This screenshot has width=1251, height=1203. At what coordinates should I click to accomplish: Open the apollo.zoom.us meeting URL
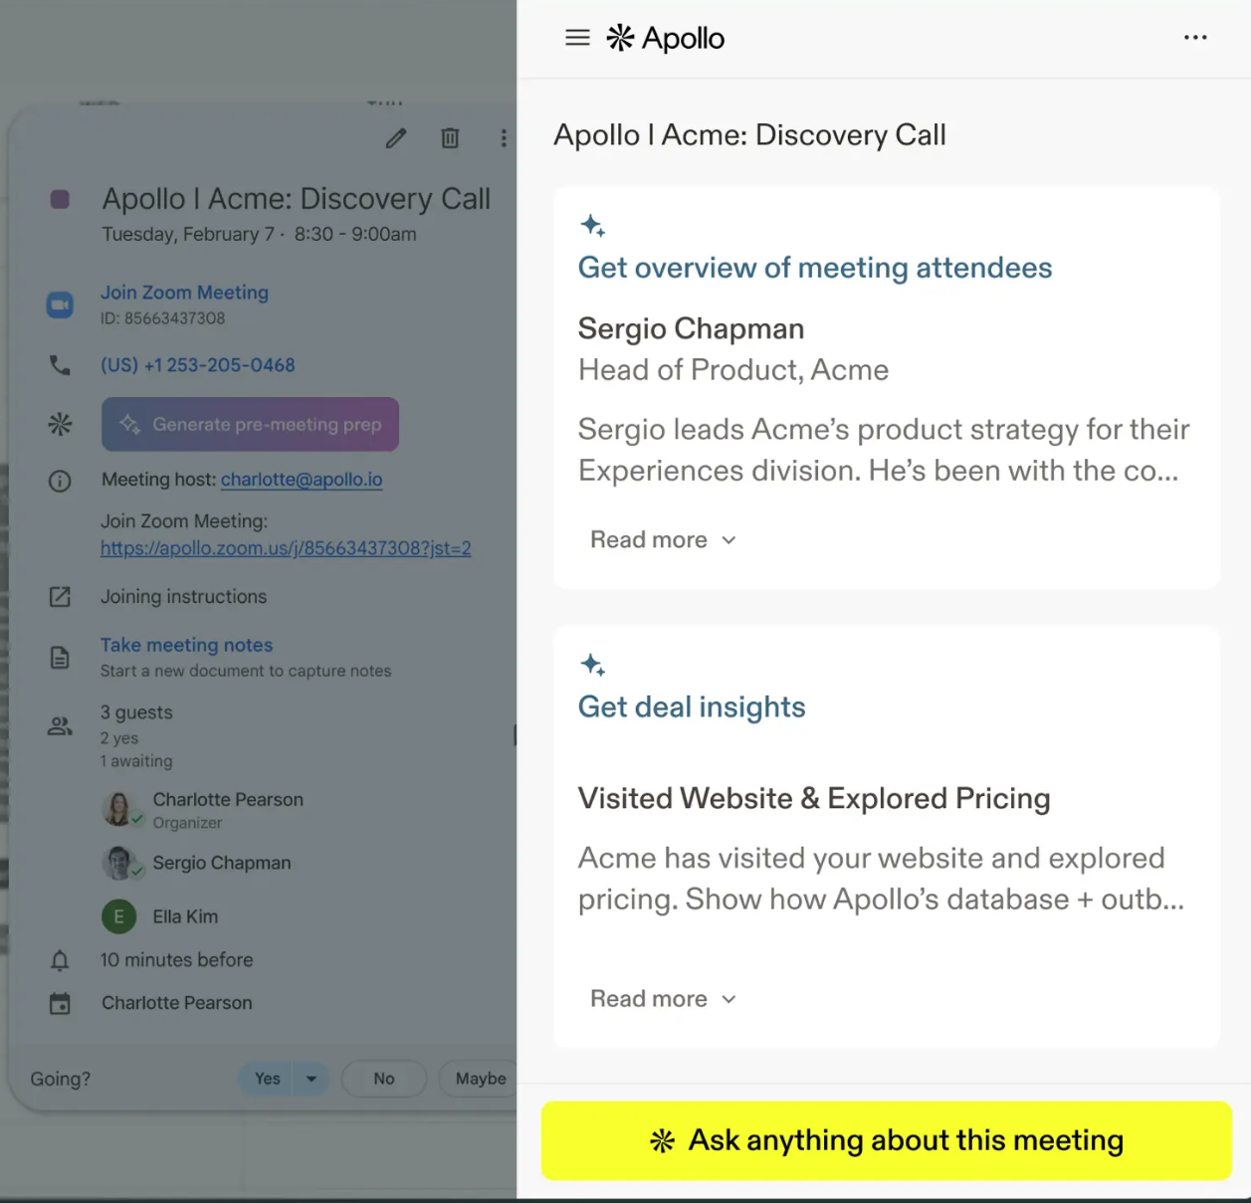click(x=286, y=548)
